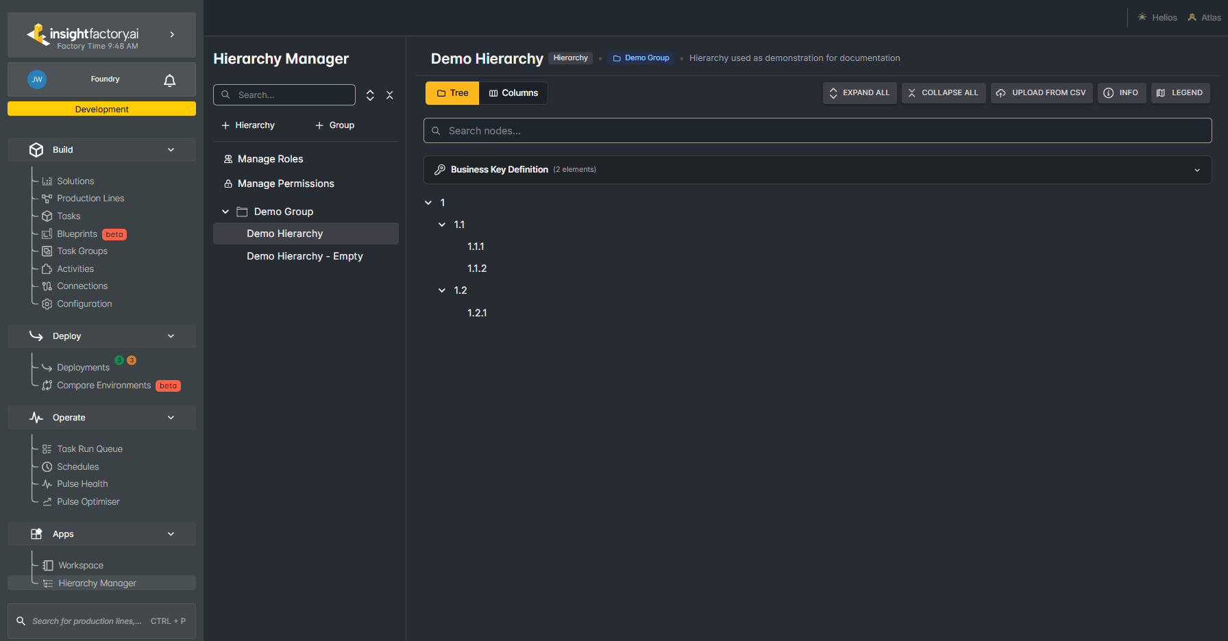Collapse node 1.2 chevron
Screen dimensions: 1228x641
point(442,290)
